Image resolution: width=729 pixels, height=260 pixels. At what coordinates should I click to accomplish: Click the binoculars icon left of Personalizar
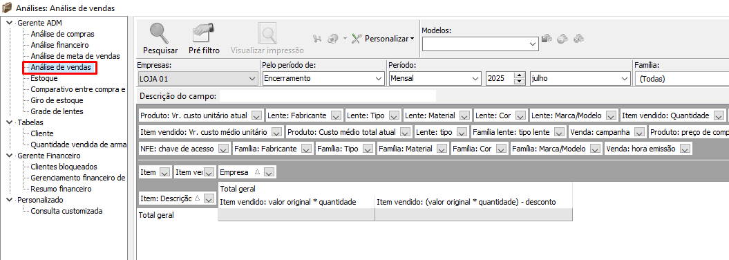click(317, 39)
